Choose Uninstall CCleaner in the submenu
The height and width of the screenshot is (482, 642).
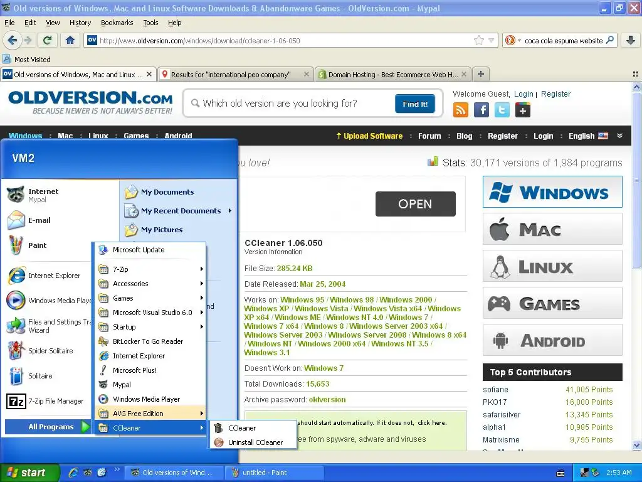pos(253,442)
